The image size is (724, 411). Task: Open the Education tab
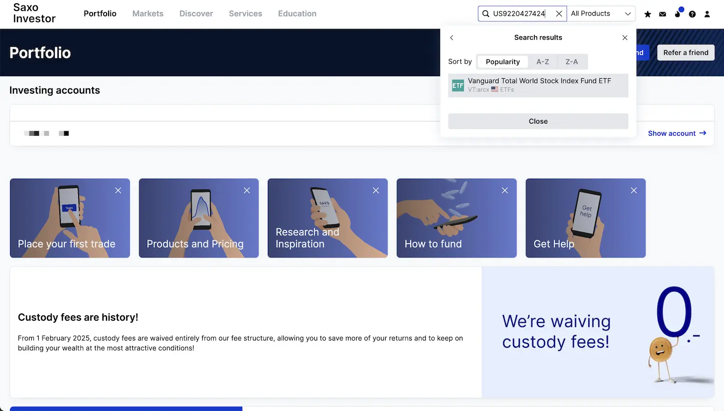(297, 14)
